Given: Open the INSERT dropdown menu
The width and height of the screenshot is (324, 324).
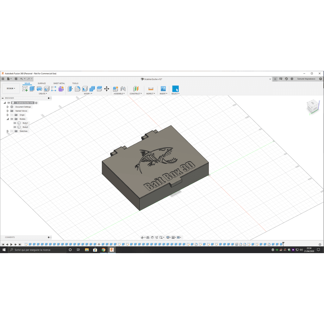Looking at the screenshot, I should point(164,94).
